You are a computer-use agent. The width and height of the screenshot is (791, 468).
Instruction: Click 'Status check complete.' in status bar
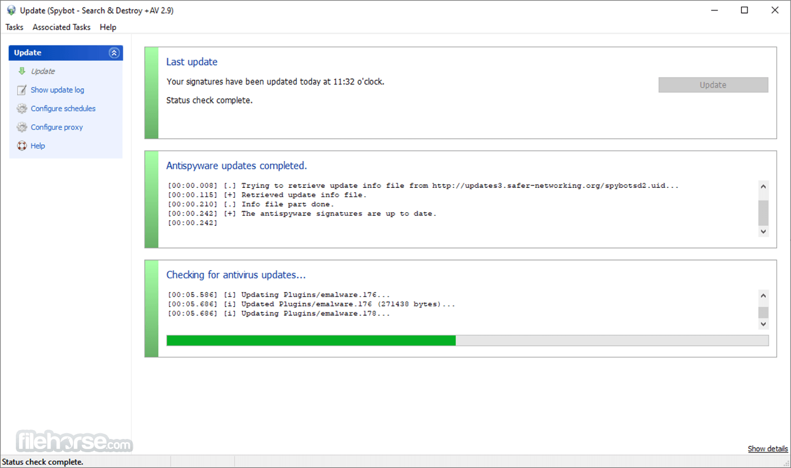coord(43,462)
